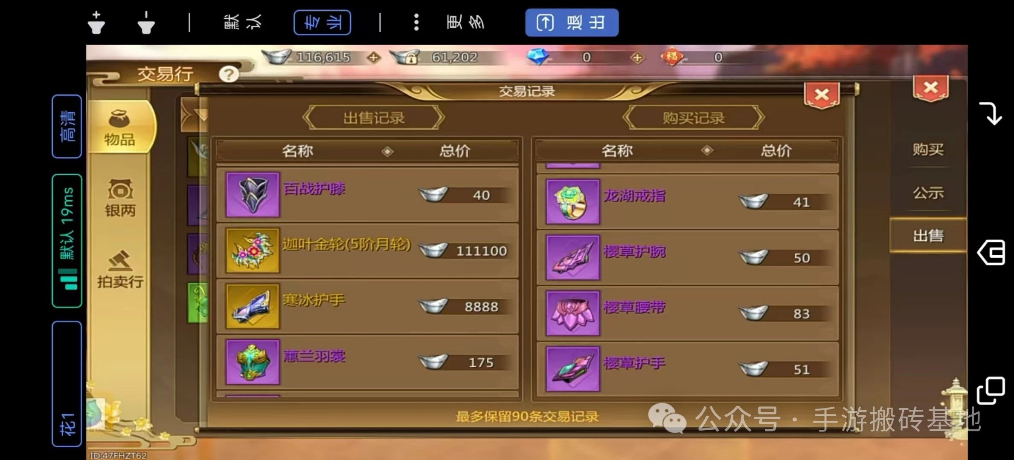Sort sales records by 名称 header diamond
Image resolution: width=1014 pixels, height=460 pixels.
[387, 151]
